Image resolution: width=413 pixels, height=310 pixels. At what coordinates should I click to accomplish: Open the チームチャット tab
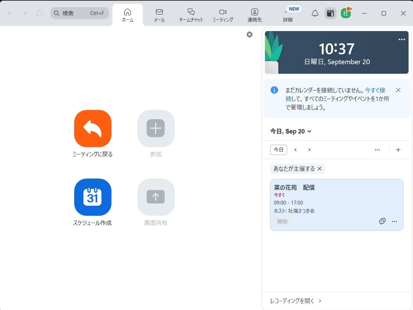click(x=191, y=15)
